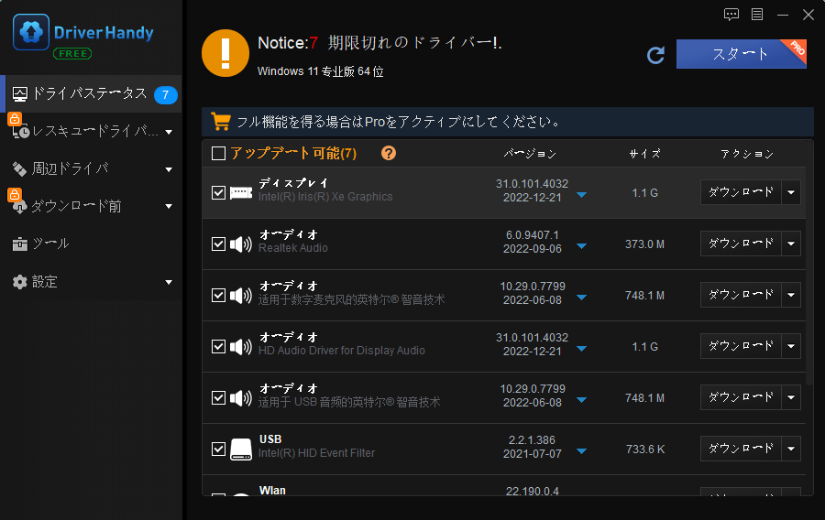Image resolution: width=825 pixels, height=520 pixels.
Task: Open the 設定 sidebar section
Action: point(92,282)
